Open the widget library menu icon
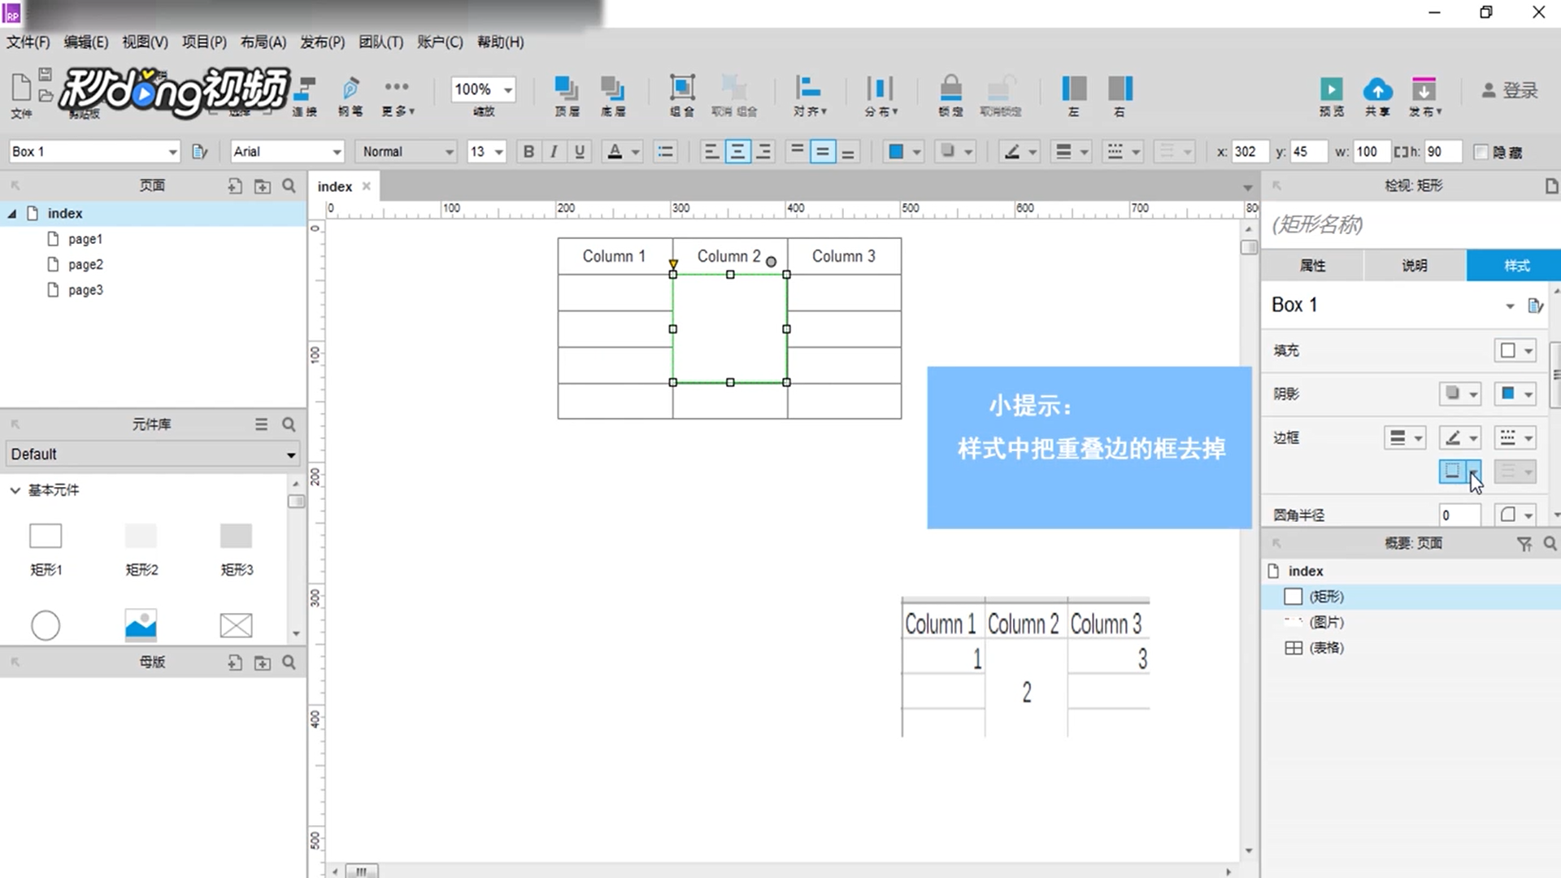This screenshot has width=1561, height=878. point(261,424)
